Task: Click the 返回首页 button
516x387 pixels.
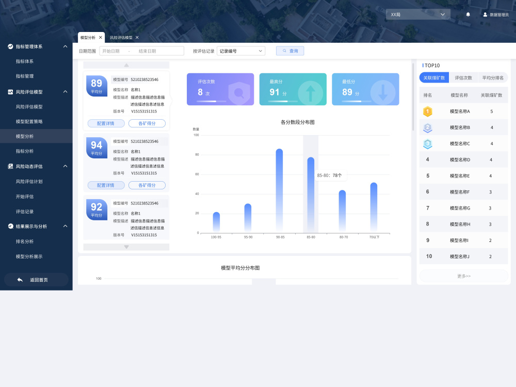Action: [36, 280]
